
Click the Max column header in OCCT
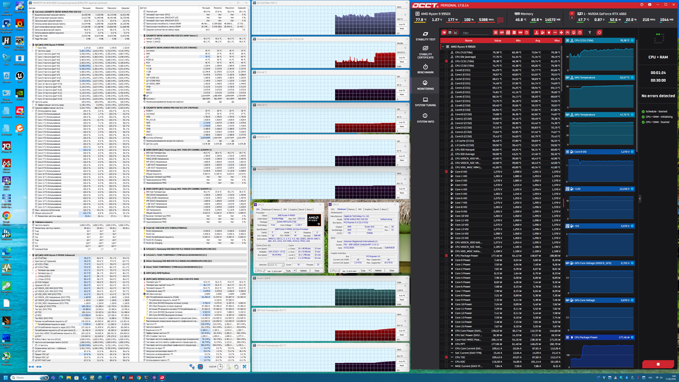pyautogui.click(x=557, y=41)
